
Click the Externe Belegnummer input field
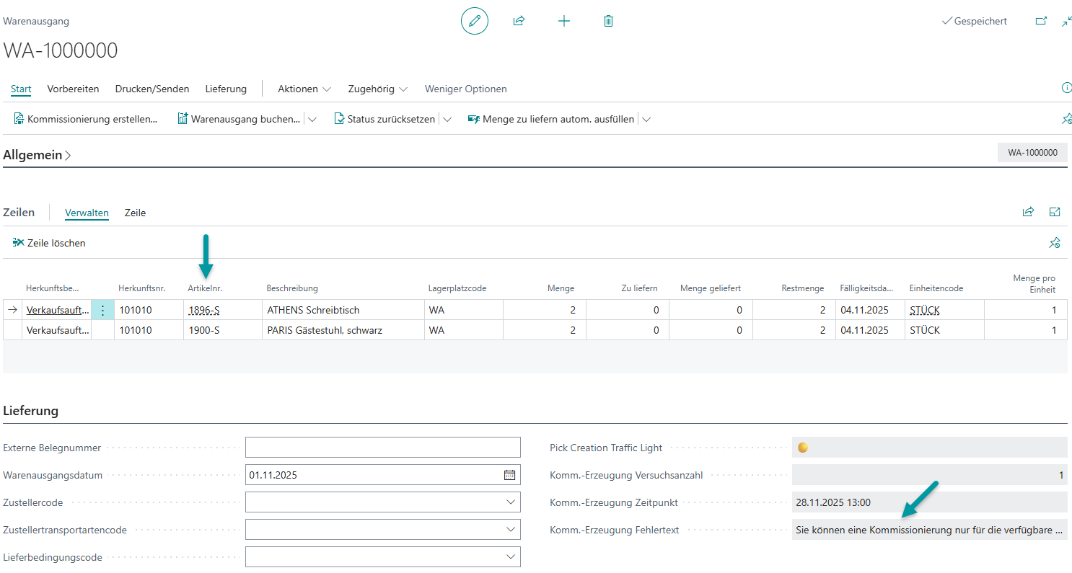point(382,448)
